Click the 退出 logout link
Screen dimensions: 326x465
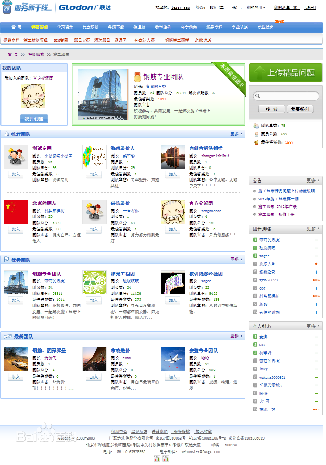[310, 7]
